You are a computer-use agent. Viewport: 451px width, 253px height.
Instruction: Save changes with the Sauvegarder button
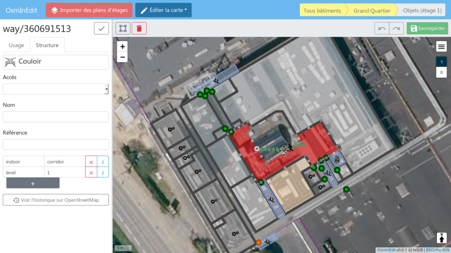(x=427, y=28)
